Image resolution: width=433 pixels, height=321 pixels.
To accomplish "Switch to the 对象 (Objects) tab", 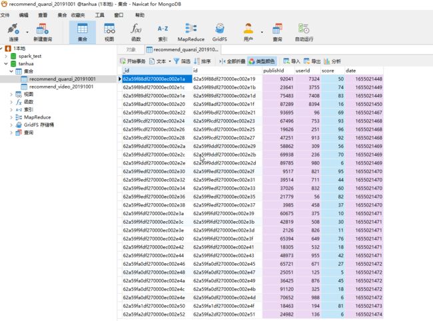I will 131,50.
